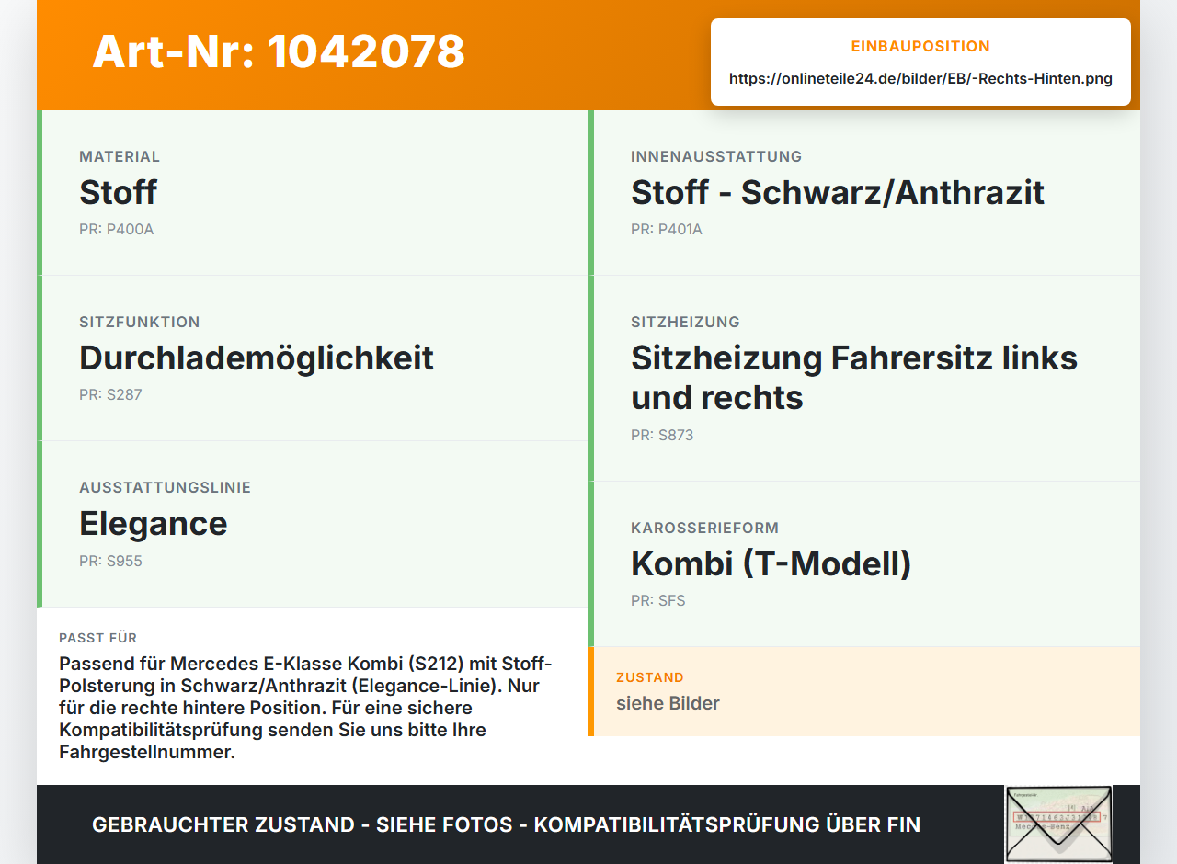
Task: Click the ZUSTAND label
Action: point(650,677)
